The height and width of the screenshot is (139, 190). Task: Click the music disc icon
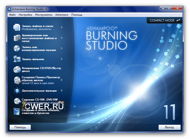[17, 49]
